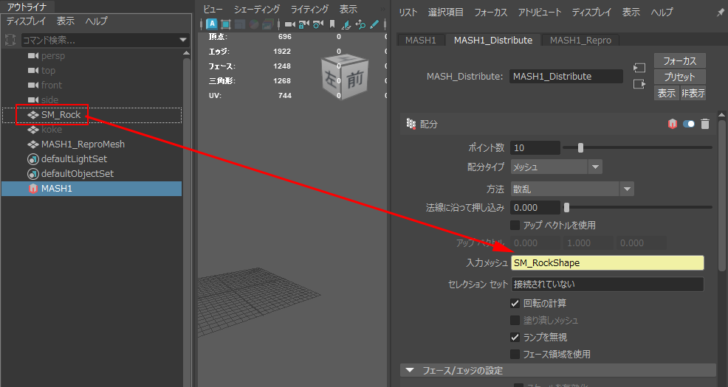Viewport: 728px width, 387px height.
Task: Open the シェーディング viewport menu
Action: [x=257, y=10]
